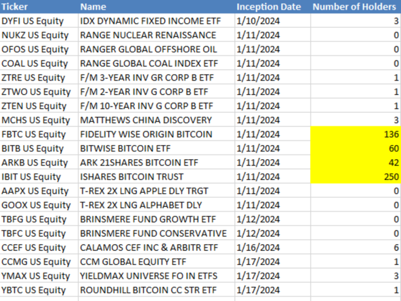Select BITWISE BITCOIN ETF name cell

pos(157,148)
